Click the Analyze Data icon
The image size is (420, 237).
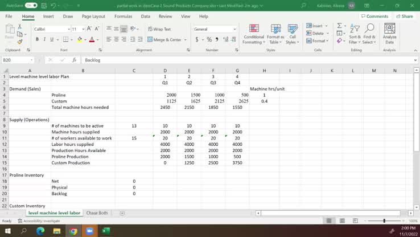389,34
